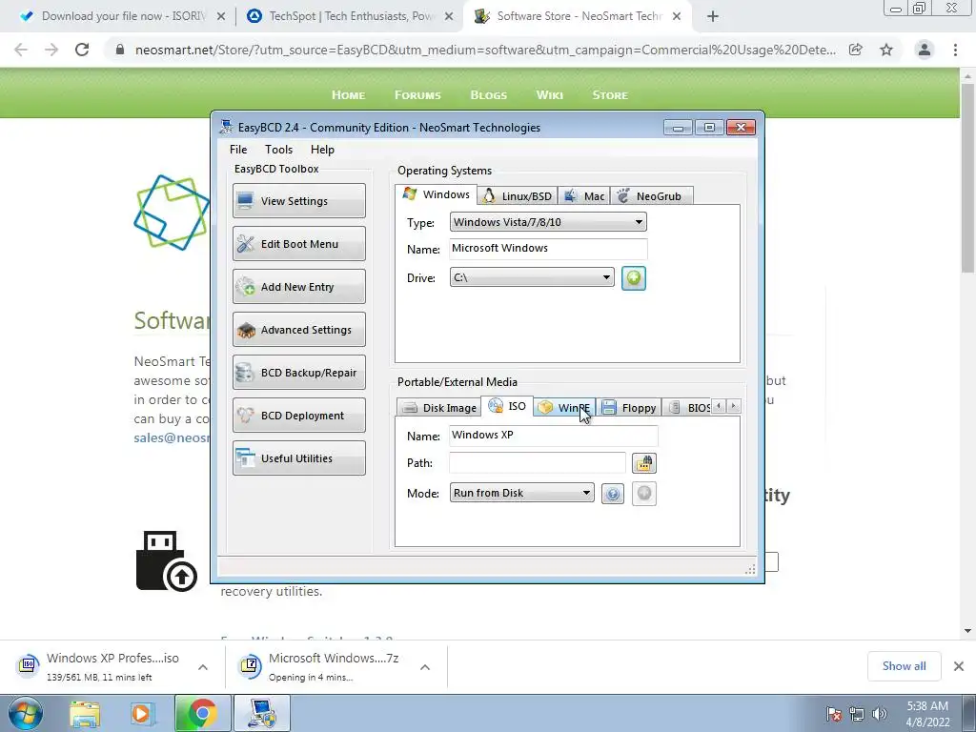Image resolution: width=976 pixels, height=732 pixels.
Task: Click the tab scroll right arrow in Portable Media
Action: 734,406
